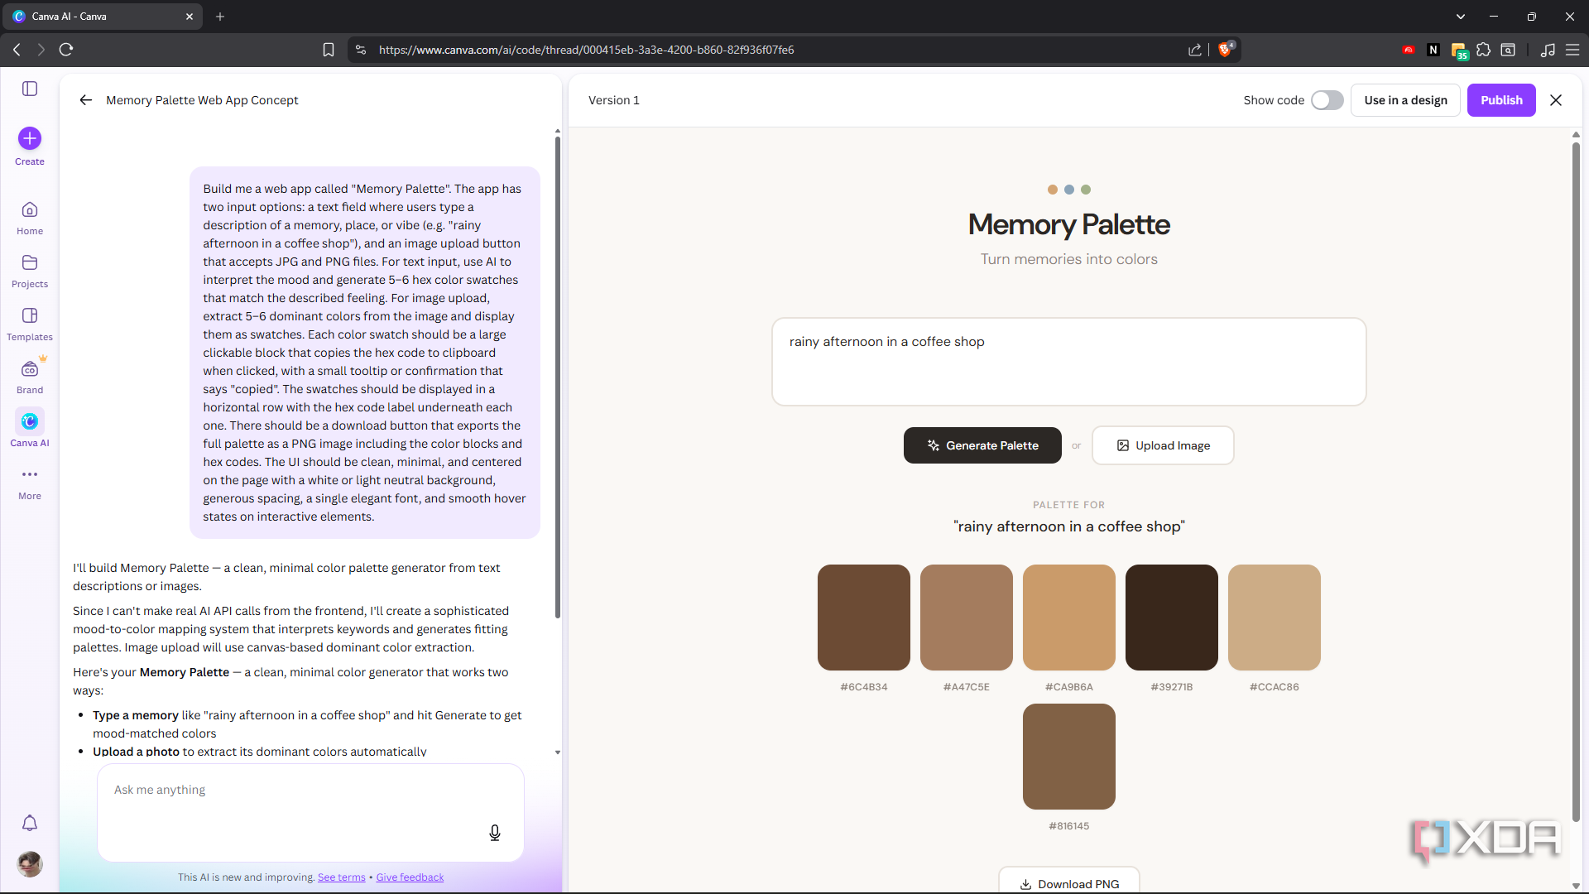This screenshot has height=894, width=1589.
Task: Expand the browser tab search dropdown arrow
Action: [x=1461, y=17]
